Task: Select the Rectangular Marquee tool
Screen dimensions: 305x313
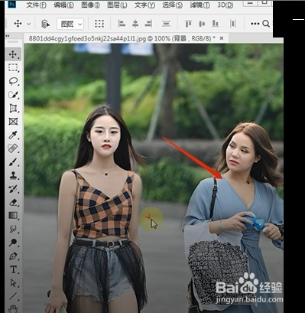Action: tap(13, 67)
